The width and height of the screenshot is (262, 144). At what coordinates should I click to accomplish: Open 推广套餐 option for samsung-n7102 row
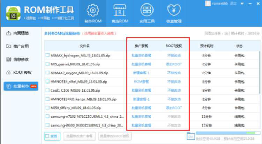click(x=141, y=116)
